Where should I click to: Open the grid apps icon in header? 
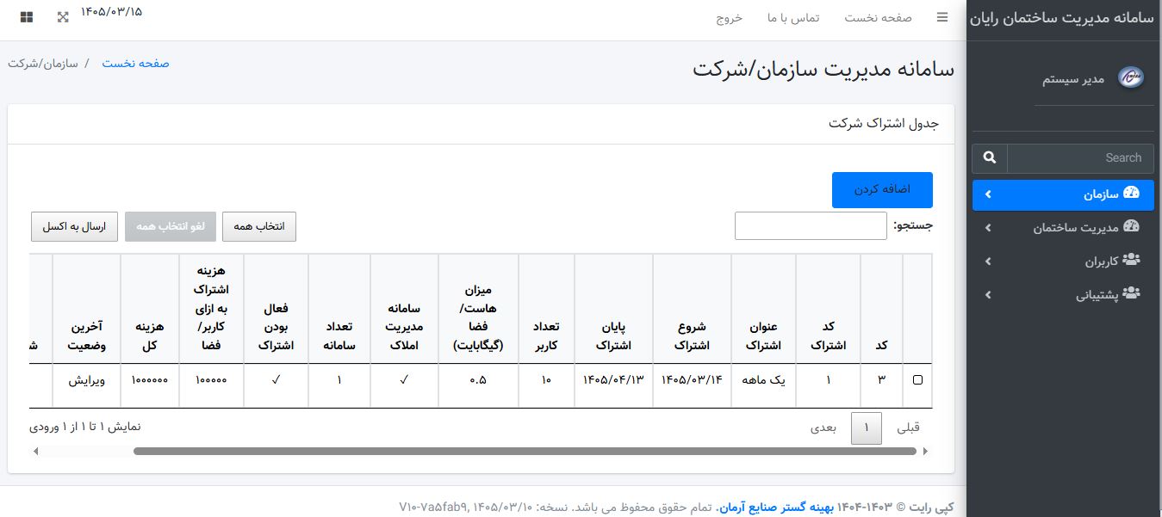tap(27, 17)
